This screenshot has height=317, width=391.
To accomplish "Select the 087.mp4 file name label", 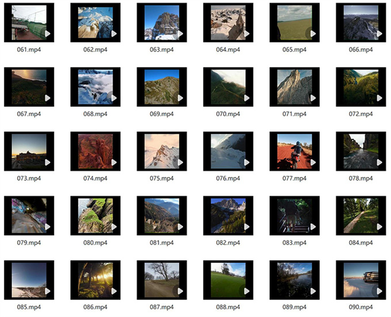I will 162,307.
